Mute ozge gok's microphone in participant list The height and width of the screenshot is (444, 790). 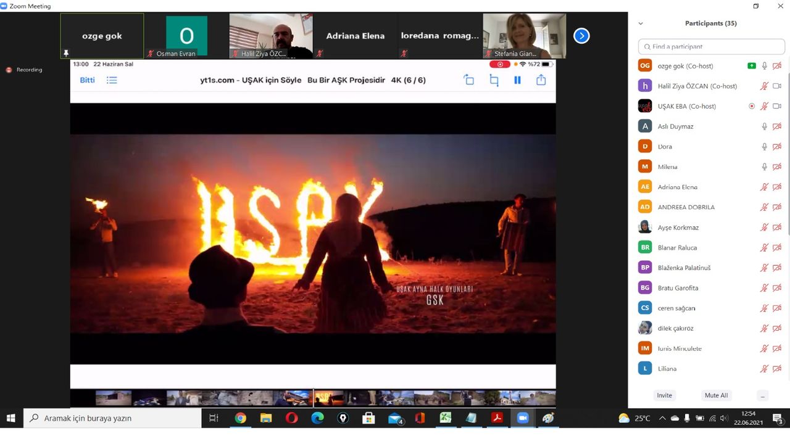point(764,66)
